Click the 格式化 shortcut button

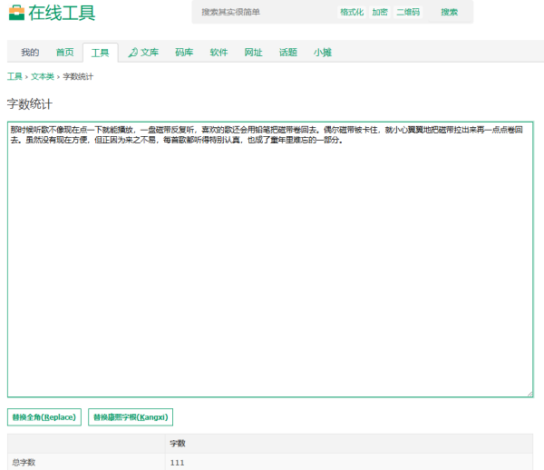click(x=352, y=12)
